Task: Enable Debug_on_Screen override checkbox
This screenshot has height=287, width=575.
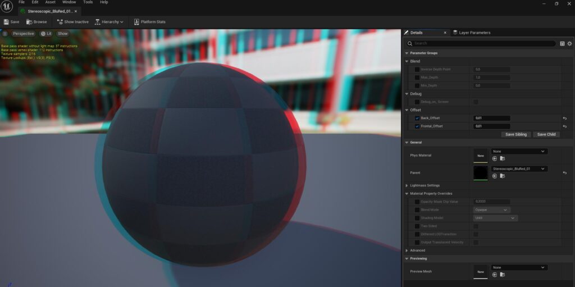Action: tap(417, 102)
